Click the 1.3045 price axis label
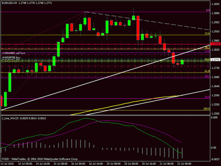The image size is (221, 166). tap(215, 4)
